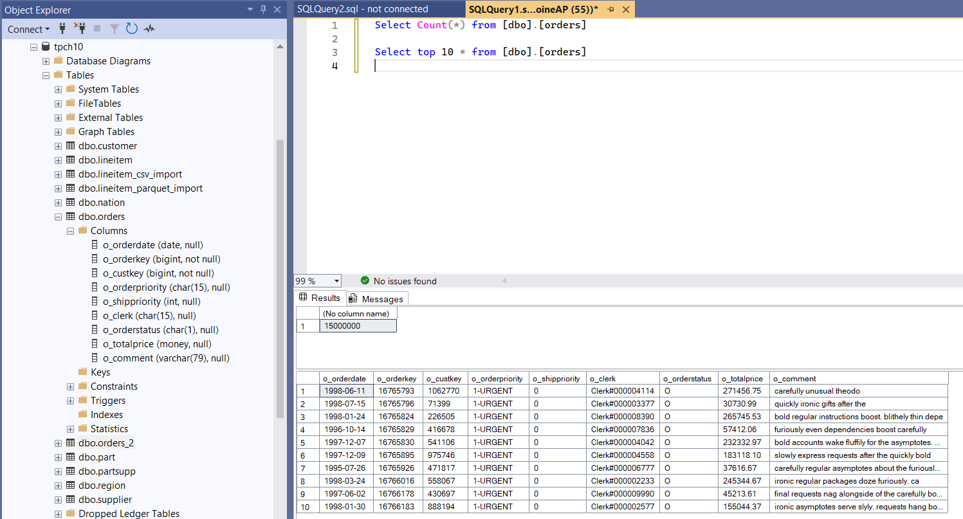Connect to a Database Engine via the plug icon

pos(62,29)
